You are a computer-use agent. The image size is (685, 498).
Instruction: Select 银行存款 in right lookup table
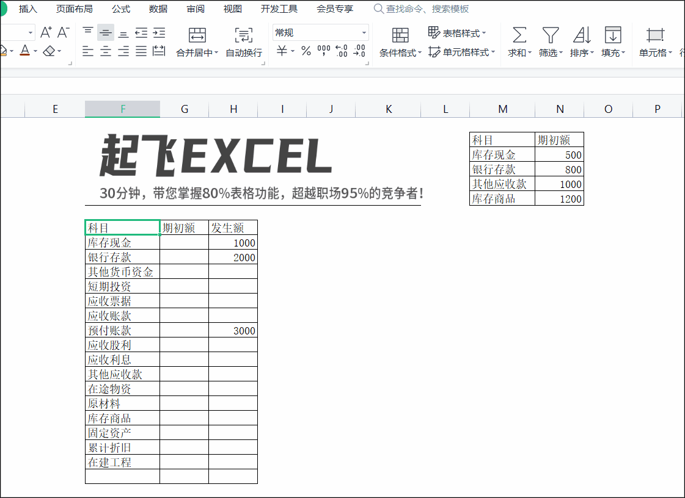(502, 169)
